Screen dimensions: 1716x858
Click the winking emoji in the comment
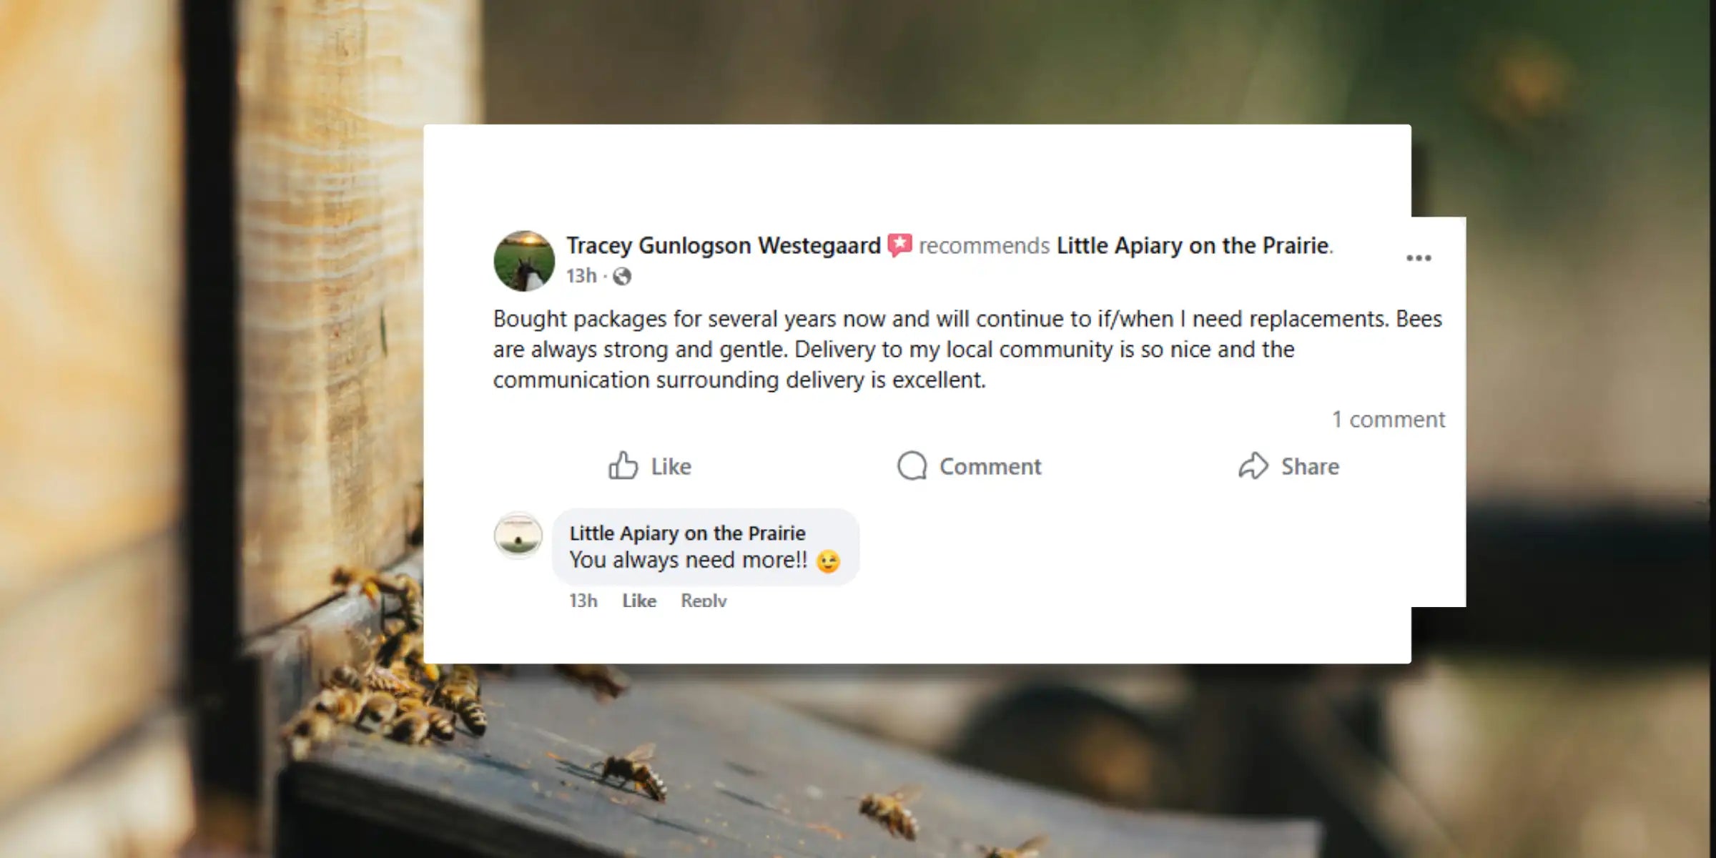[828, 561]
